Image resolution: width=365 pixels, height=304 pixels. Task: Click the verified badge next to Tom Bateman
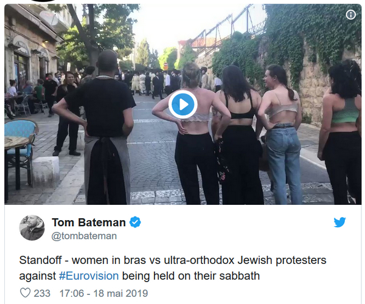pyautogui.click(x=135, y=222)
